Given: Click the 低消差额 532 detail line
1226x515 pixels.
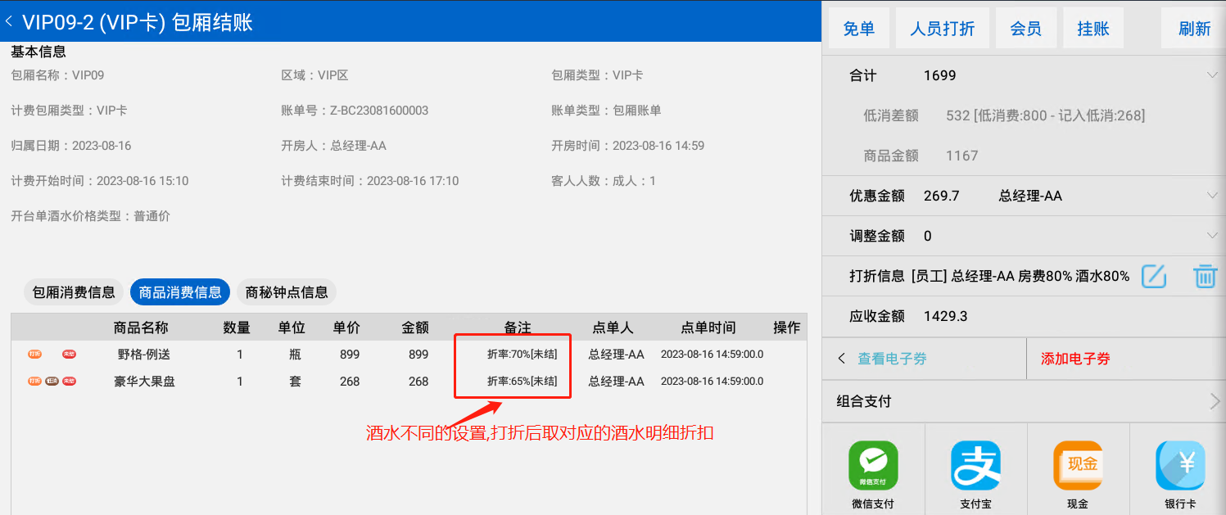Looking at the screenshot, I should coord(1004,115).
